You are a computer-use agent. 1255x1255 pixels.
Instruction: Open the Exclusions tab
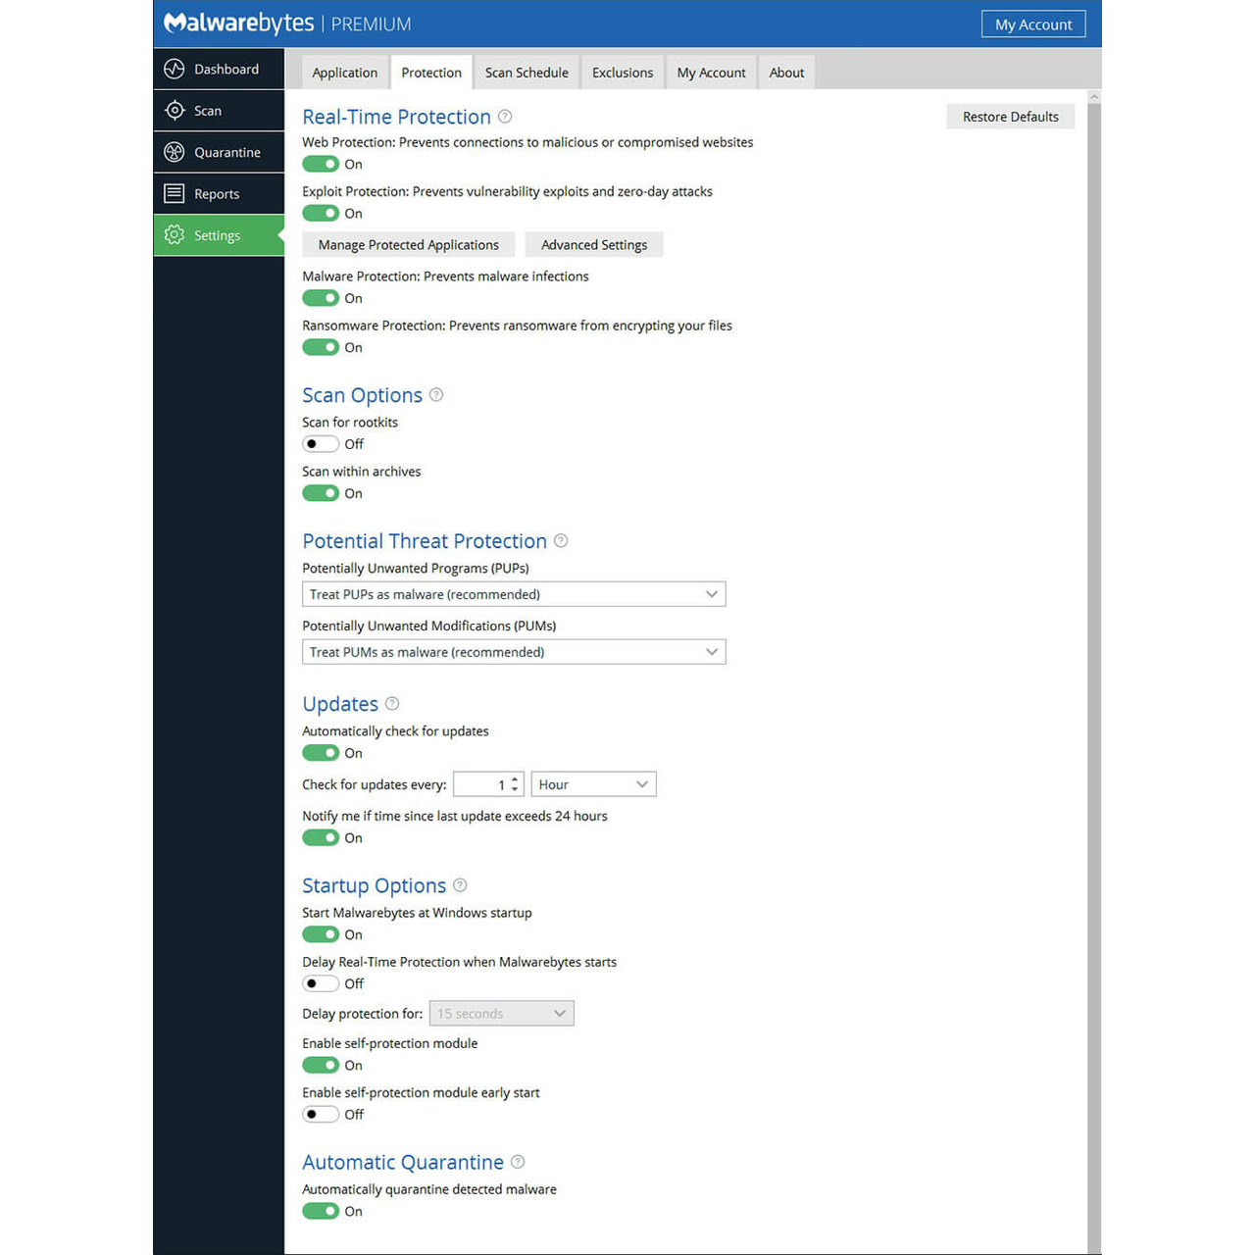[x=623, y=73]
